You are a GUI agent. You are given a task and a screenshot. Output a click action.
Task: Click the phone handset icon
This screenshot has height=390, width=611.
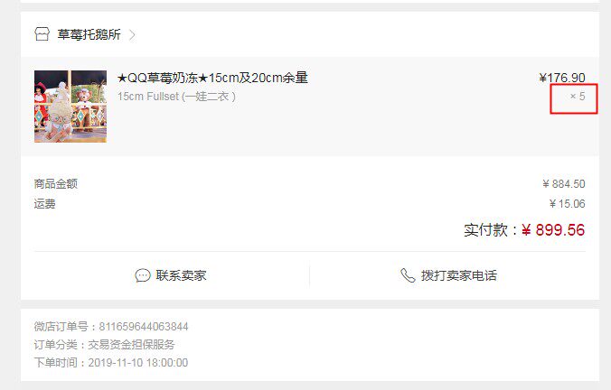408,275
